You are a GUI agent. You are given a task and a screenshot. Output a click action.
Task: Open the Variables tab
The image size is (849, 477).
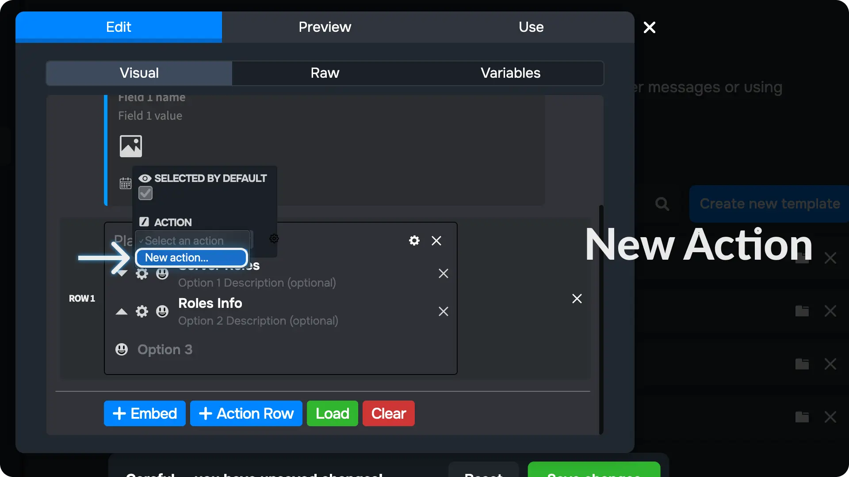coord(511,73)
